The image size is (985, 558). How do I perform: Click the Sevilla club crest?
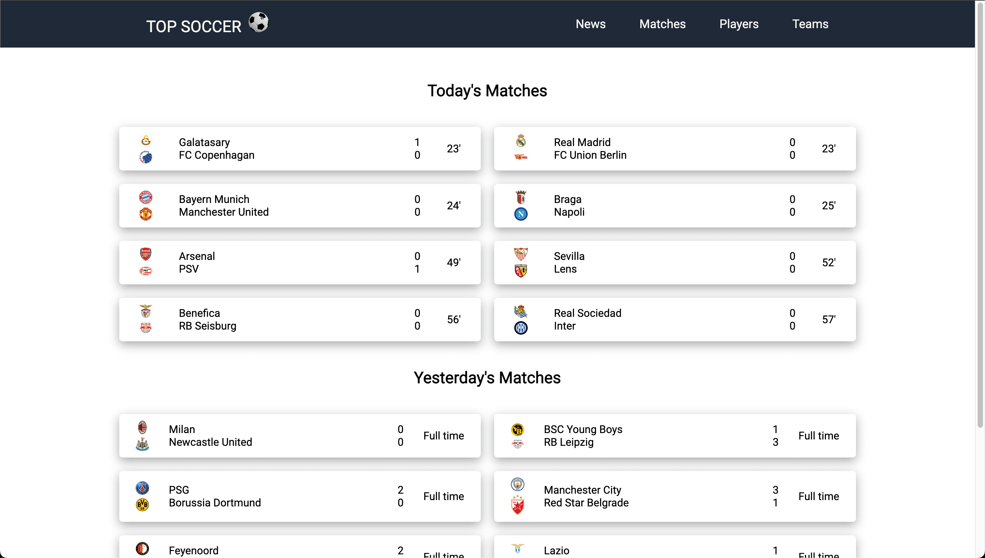(521, 254)
